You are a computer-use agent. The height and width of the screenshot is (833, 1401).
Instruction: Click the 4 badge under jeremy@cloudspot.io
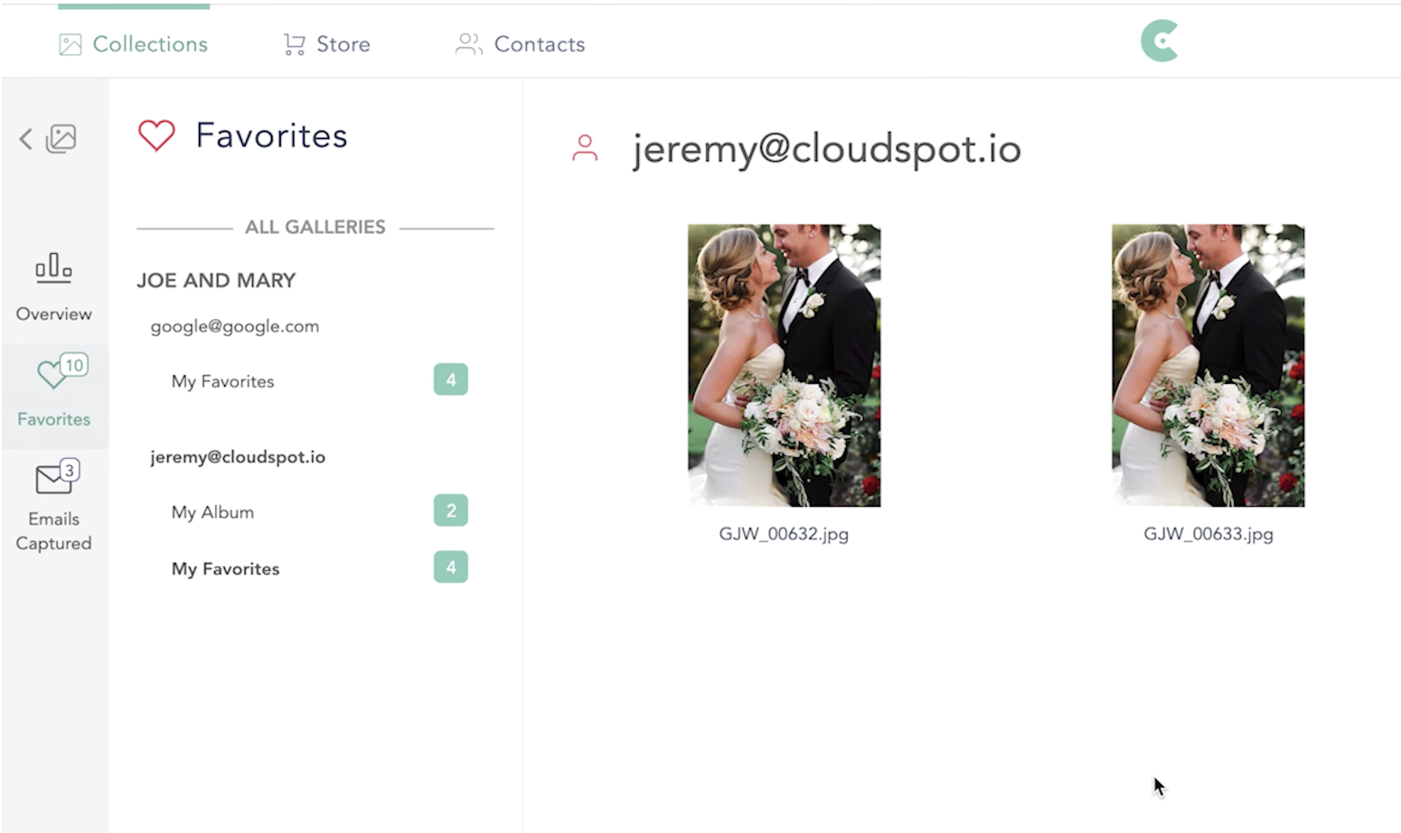pyautogui.click(x=451, y=567)
